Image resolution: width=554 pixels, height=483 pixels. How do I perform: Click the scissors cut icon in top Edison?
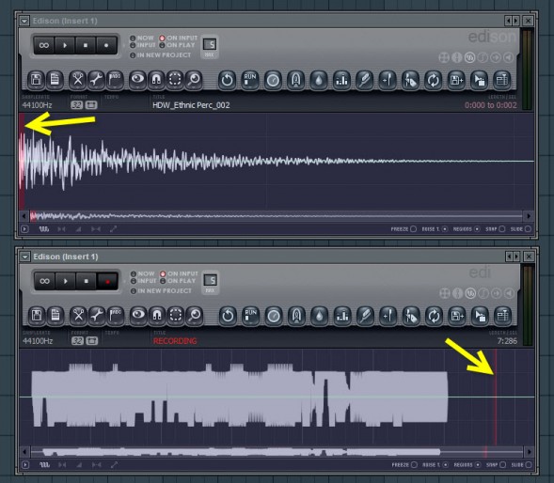(78, 80)
